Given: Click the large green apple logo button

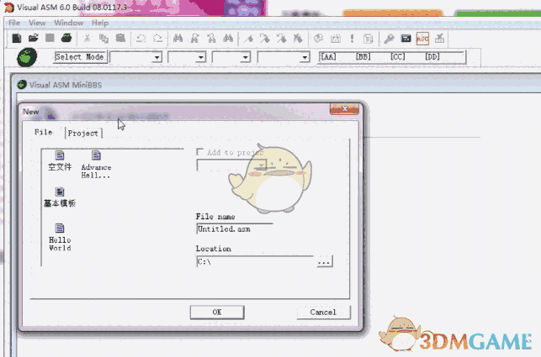Looking at the screenshot, I should (27, 57).
